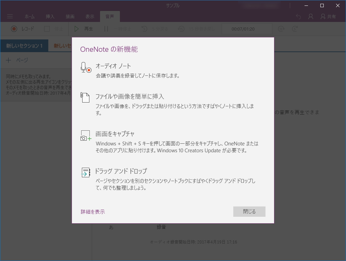Select the 新しいセクション 1 section tab
Viewport: 346px width, 261px height.
pyautogui.click(x=24, y=45)
